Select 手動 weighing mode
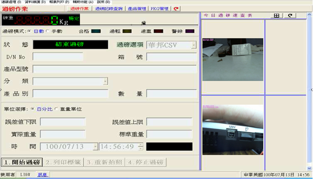The width and height of the screenshot is (313, 179). (48, 31)
